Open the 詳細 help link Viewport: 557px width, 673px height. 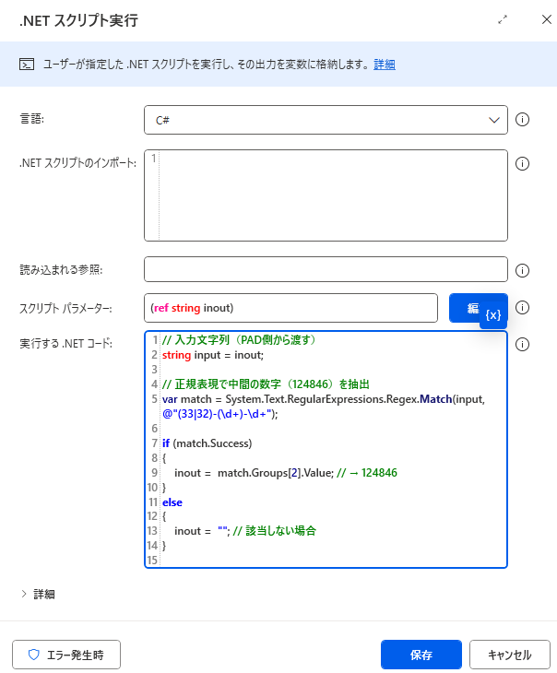click(x=385, y=65)
